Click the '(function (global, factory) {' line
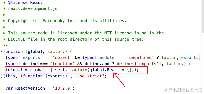Viewport: 204px width, 94px height. tap(36, 51)
